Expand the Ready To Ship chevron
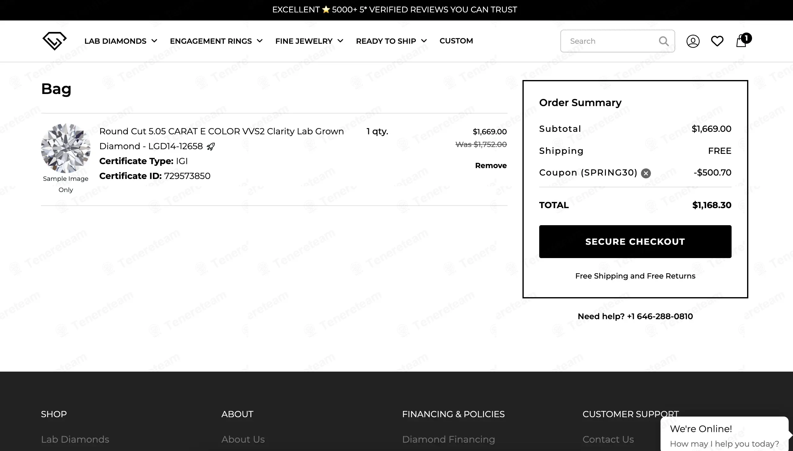The height and width of the screenshot is (451, 793). 424,41
